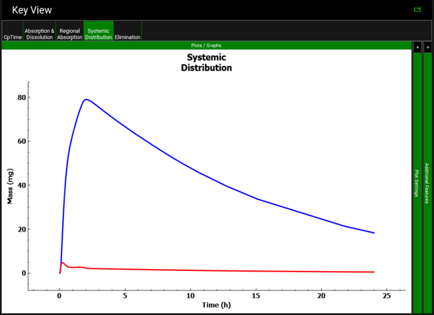
Task: Expand the Plot Settings panel with plus button
Action: click(x=417, y=47)
